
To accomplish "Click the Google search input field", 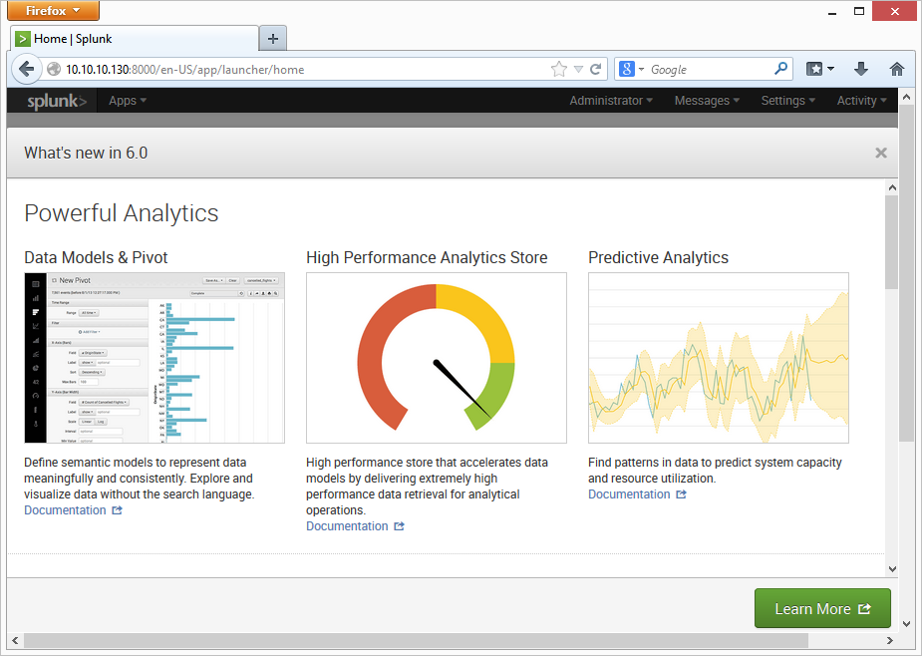I will [x=710, y=70].
